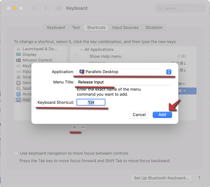The height and width of the screenshot is (187, 210).
Task: Open the Input Sources tab
Action: pyautogui.click(x=125, y=28)
